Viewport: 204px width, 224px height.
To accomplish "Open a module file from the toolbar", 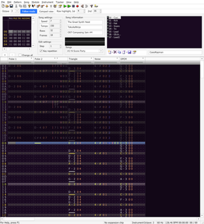I will click(7, 6).
